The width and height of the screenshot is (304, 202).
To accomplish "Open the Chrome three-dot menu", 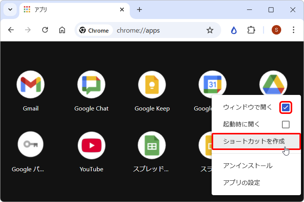I will tap(293, 30).
